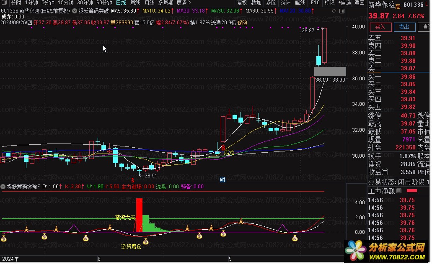Select the 15分钟 period tab
The width and height of the screenshot is (432, 264).
click(65, 3)
